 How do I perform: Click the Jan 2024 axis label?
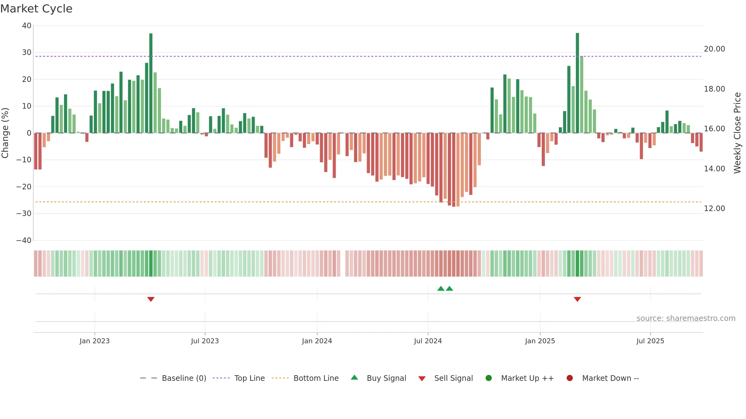[x=317, y=341]
